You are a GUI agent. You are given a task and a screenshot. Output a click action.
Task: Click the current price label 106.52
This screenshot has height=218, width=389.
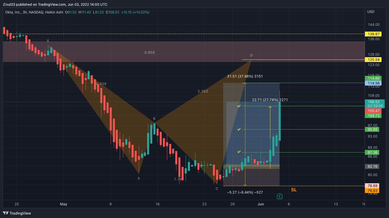pos(374,102)
